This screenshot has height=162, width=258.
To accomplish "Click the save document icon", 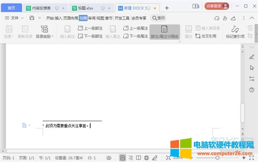I will click(32, 18).
